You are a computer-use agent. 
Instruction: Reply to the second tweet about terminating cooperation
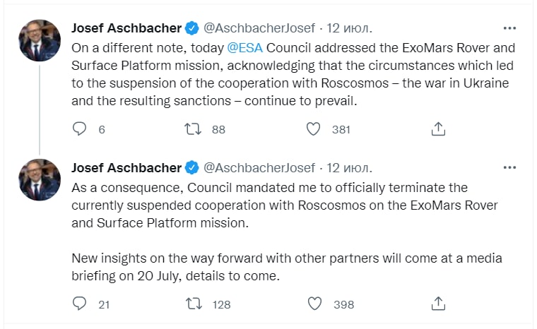(x=80, y=304)
